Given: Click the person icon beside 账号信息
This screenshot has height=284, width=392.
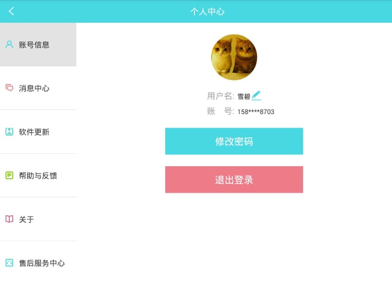Looking at the screenshot, I should click(9, 44).
